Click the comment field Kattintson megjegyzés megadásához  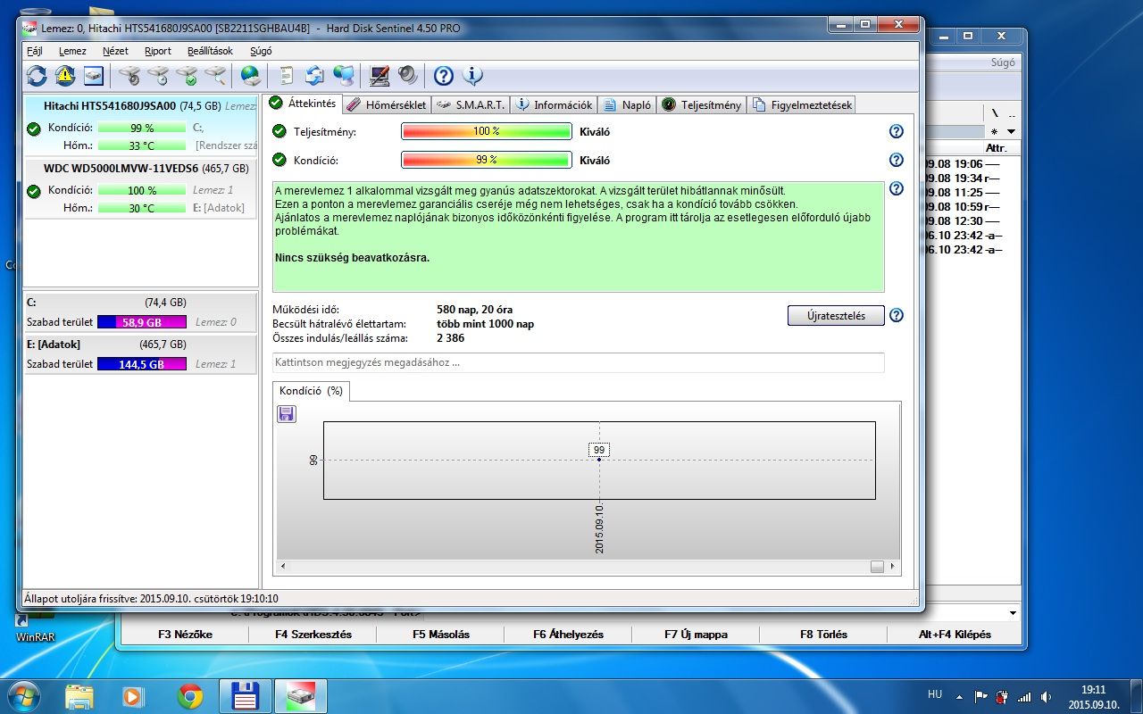tap(578, 362)
